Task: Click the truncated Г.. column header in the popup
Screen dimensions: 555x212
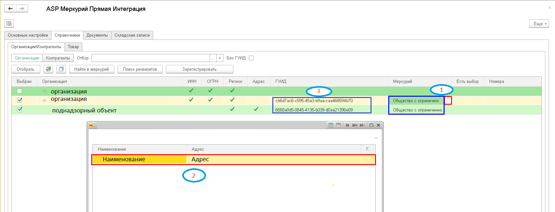Action: pos(368,149)
